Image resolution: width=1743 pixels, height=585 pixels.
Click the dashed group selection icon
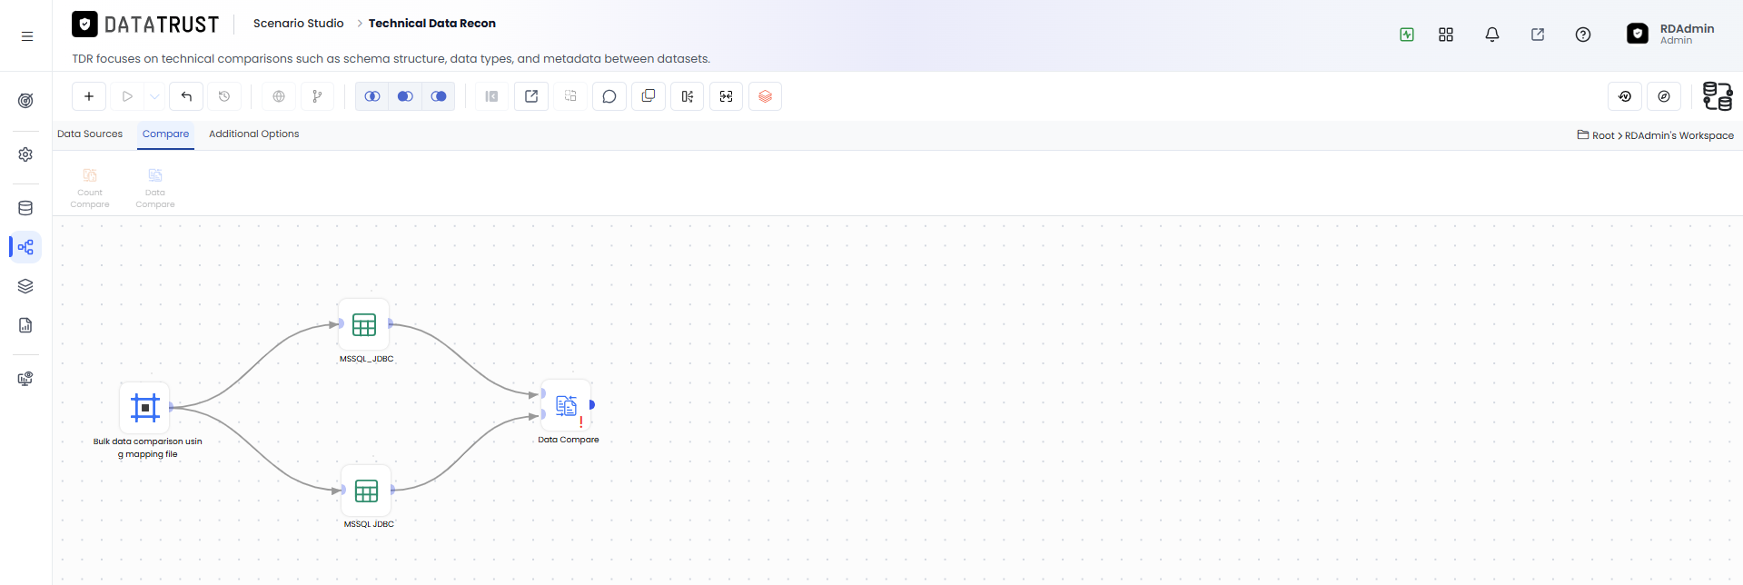570,96
